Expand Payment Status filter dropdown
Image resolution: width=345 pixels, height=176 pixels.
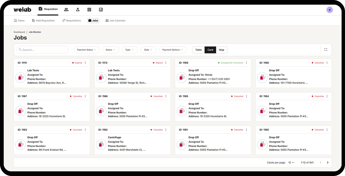tap(87, 50)
